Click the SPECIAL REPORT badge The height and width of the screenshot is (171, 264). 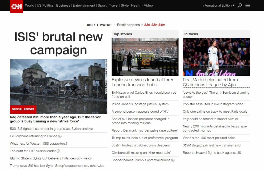click(x=23, y=110)
